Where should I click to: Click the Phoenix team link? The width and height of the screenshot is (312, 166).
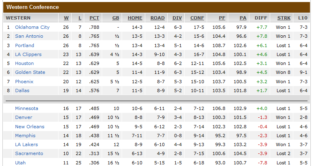[24, 82]
